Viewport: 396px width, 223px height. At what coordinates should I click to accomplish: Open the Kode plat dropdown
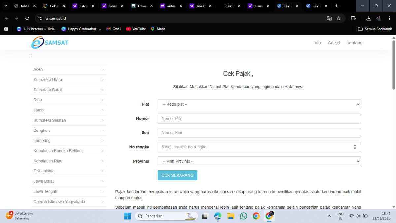point(259,104)
